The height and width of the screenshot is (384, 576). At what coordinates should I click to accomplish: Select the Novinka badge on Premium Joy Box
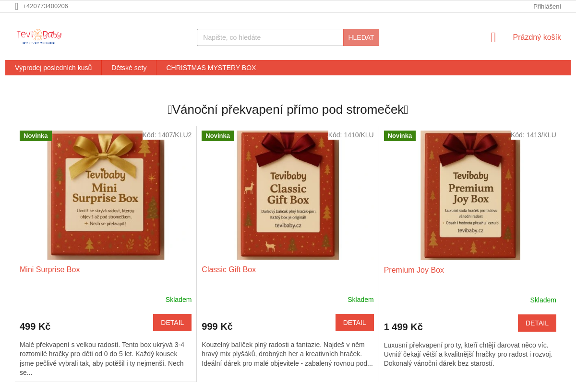pyautogui.click(x=400, y=136)
